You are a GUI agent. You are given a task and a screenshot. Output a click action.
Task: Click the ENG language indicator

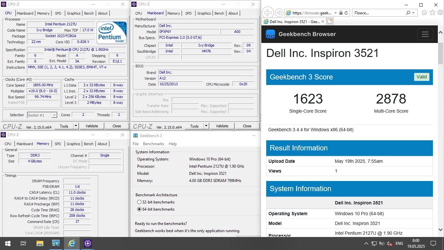[x=399, y=243]
